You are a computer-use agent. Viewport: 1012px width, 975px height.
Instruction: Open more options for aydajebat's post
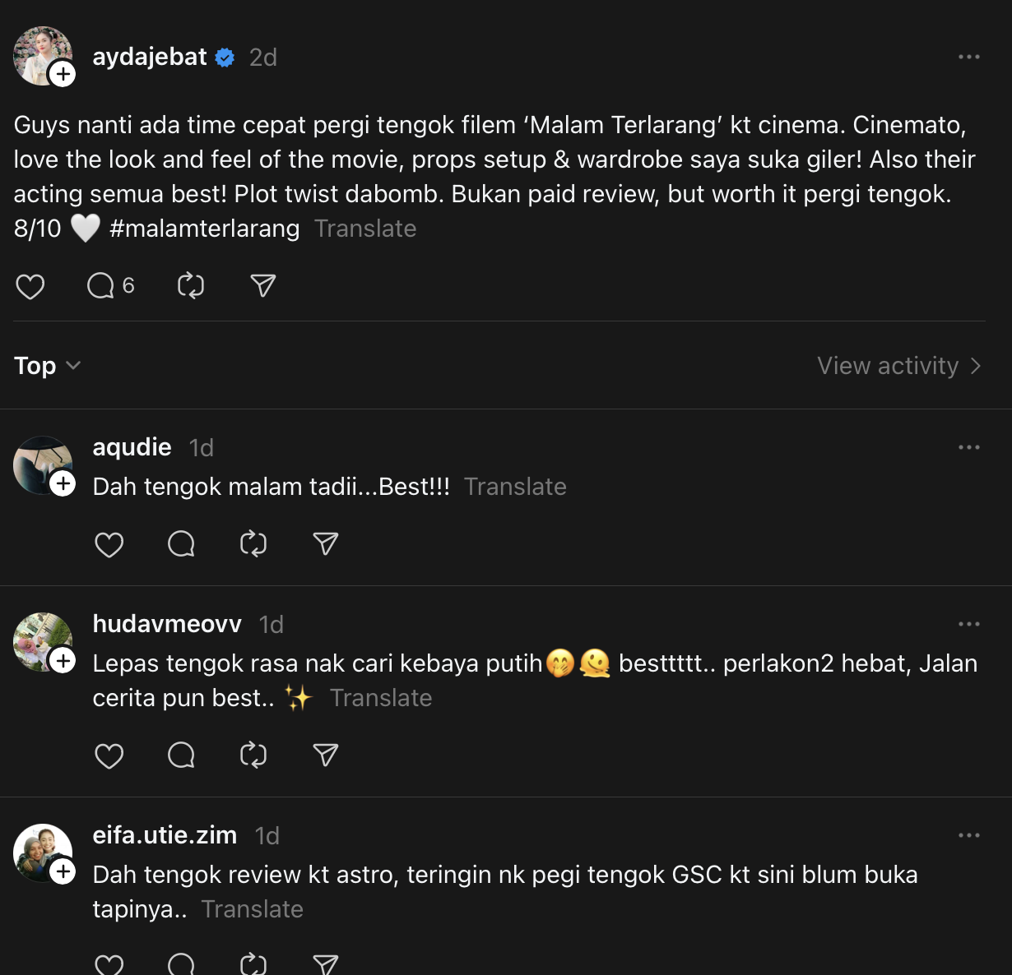click(x=968, y=57)
